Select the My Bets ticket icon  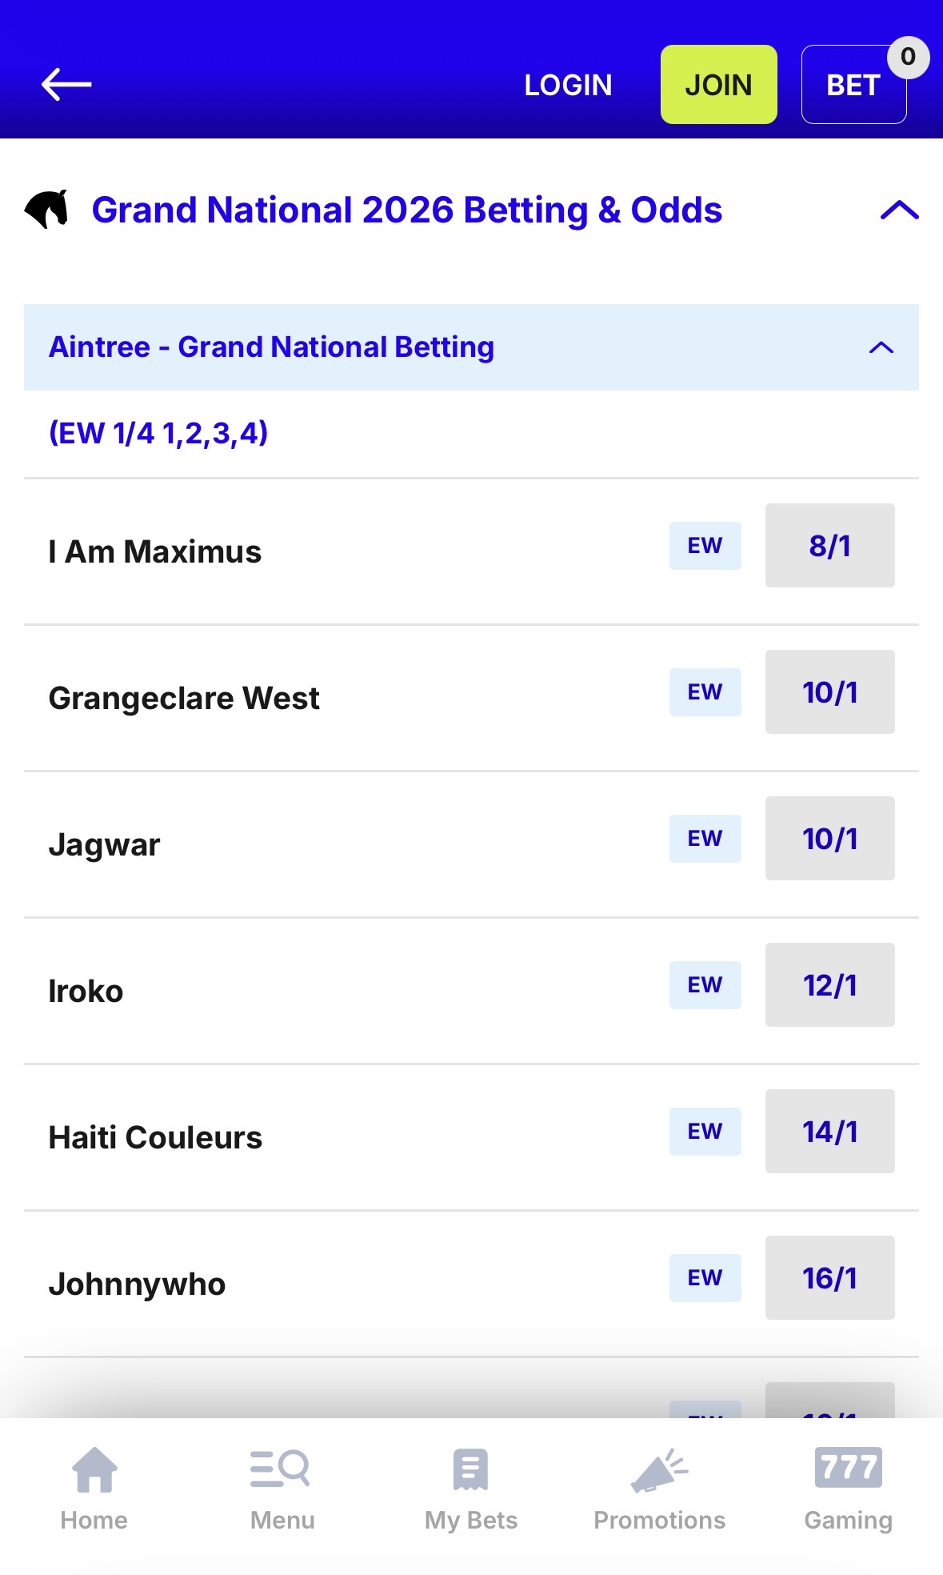[470, 1469]
